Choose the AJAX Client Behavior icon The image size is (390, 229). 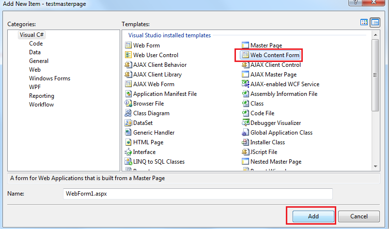click(128, 65)
